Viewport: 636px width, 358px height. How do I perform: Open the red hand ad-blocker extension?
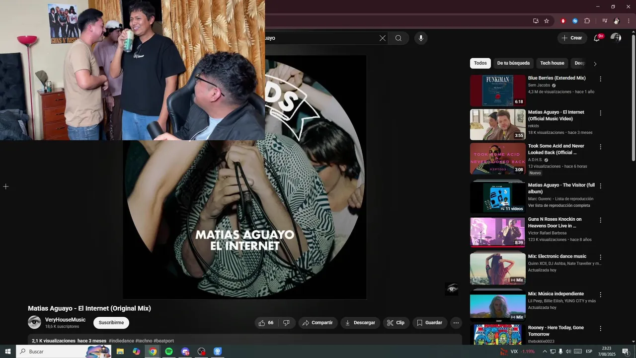(563, 21)
